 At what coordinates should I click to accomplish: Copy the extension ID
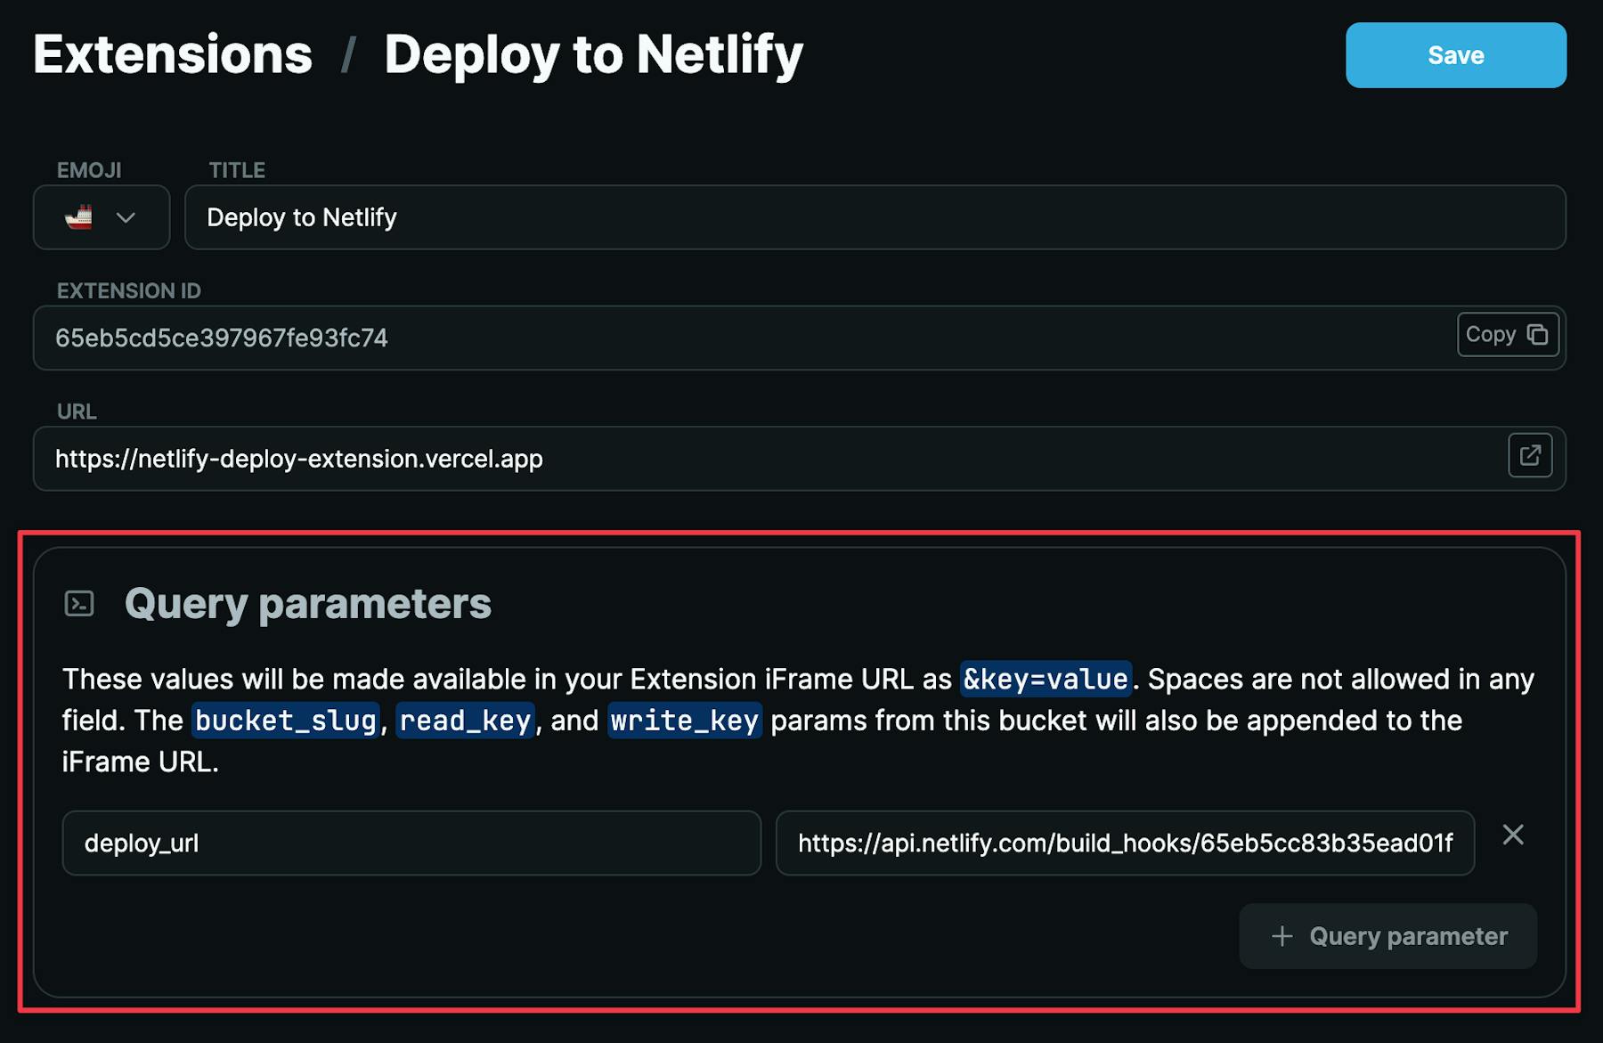tap(1507, 335)
